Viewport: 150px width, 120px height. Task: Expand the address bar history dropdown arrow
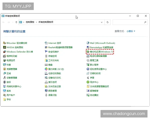(102, 22)
